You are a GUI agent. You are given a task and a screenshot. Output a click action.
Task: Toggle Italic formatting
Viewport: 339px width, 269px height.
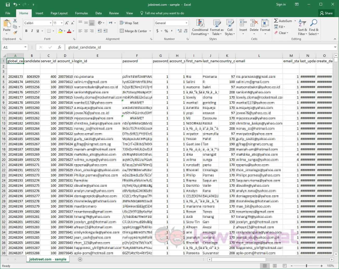pyautogui.click(x=32, y=31)
